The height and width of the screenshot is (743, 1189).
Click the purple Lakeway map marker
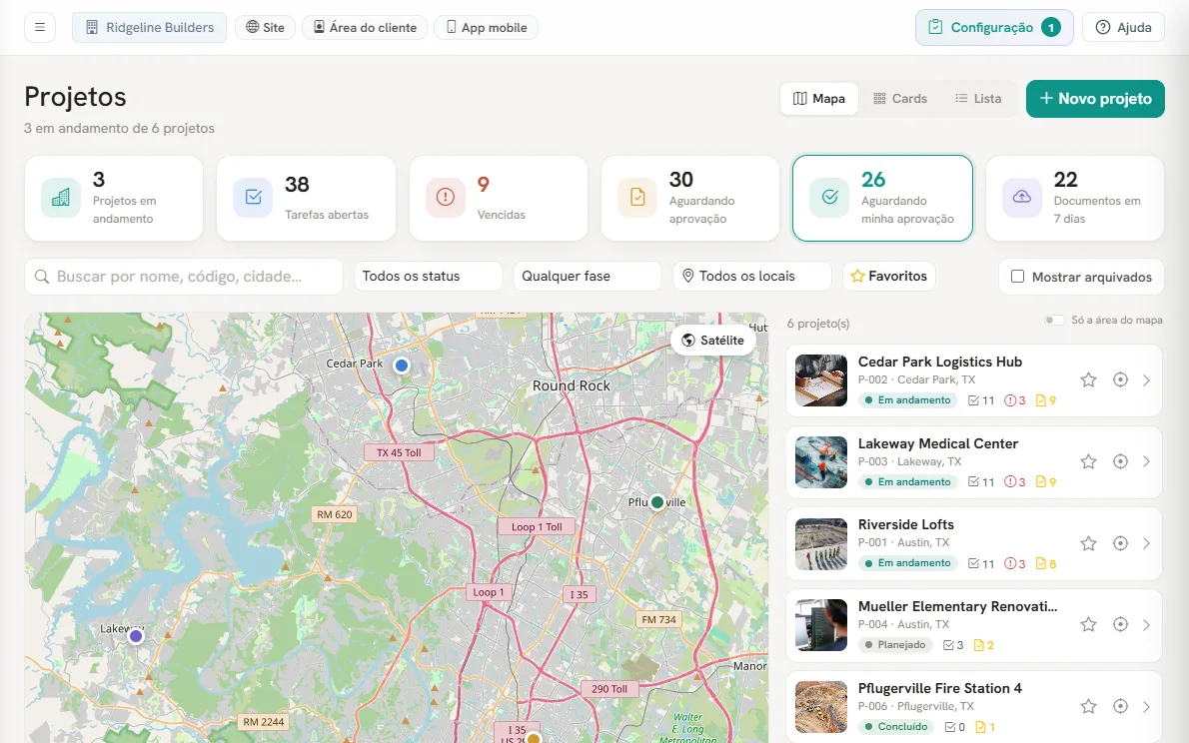(136, 636)
